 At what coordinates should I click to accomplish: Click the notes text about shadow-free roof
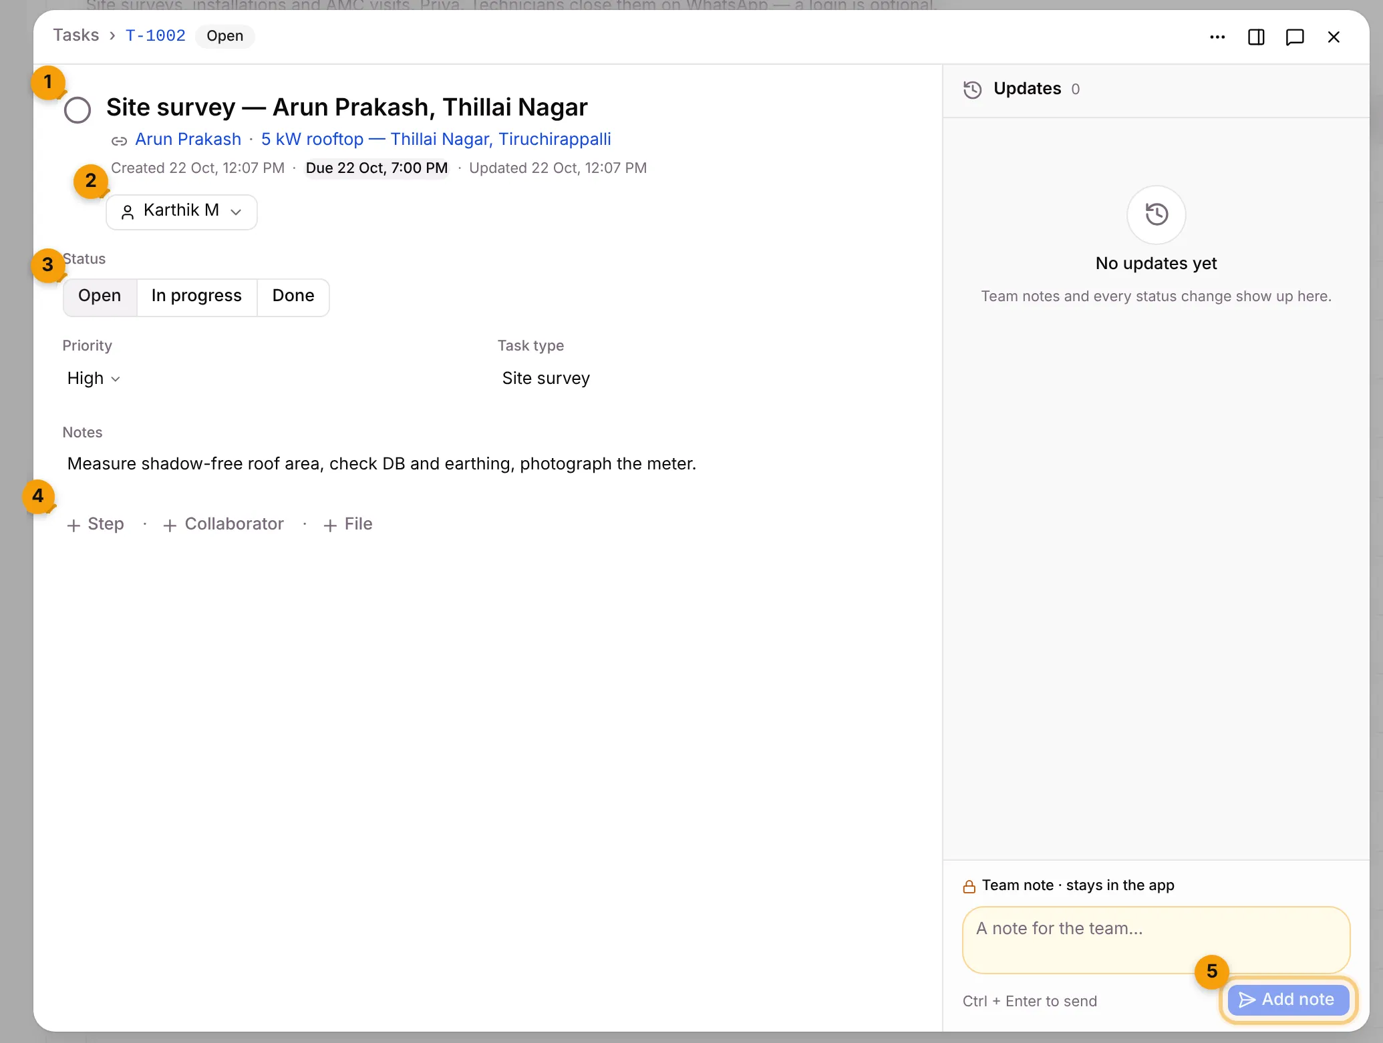click(381, 463)
